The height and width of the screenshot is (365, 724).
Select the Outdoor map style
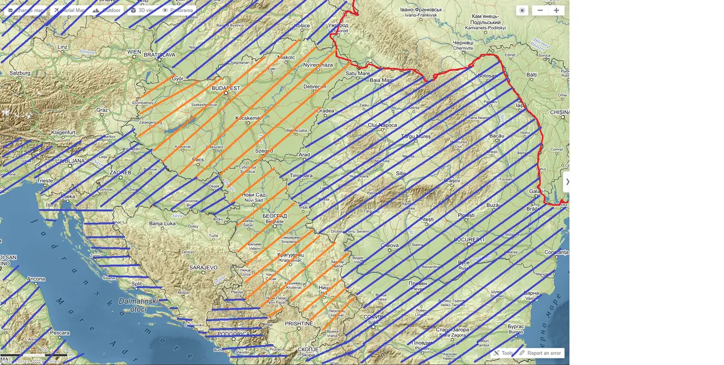click(106, 10)
